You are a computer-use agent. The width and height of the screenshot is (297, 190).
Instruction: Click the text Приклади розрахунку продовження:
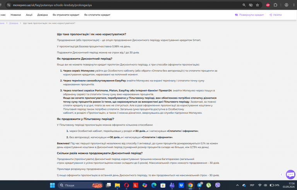pyautogui.click(x=81, y=169)
